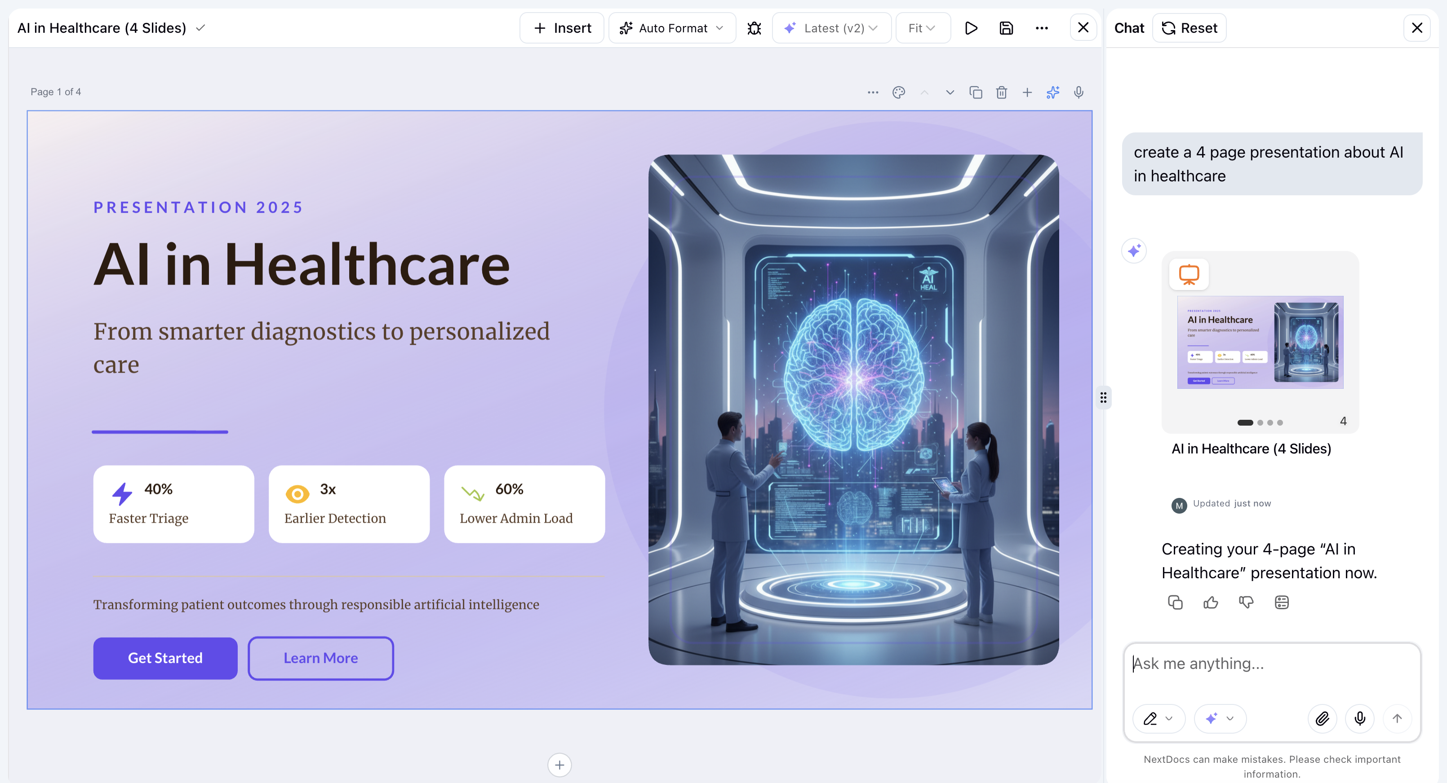Click the duplicate slide icon
The image size is (1447, 783).
pyautogui.click(x=976, y=92)
